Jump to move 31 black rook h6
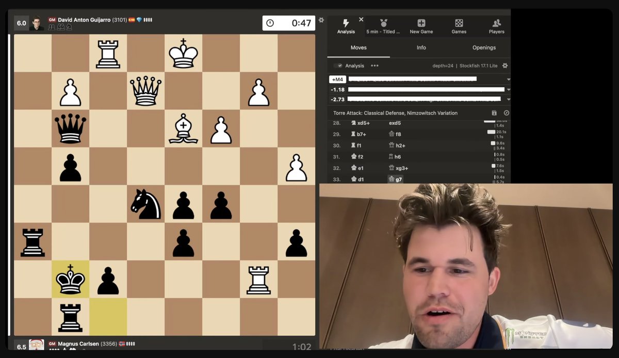This screenshot has height=358, width=619. [x=395, y=157]
